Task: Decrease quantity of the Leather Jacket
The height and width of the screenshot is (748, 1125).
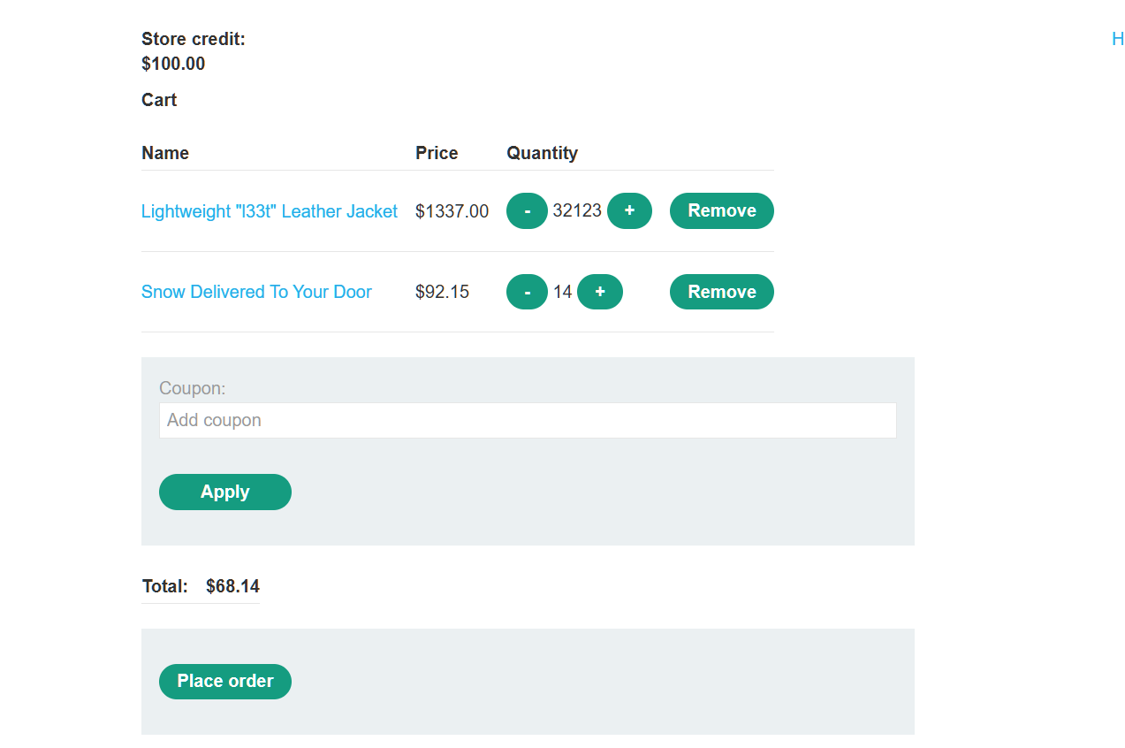Action: tap(527, 211)
